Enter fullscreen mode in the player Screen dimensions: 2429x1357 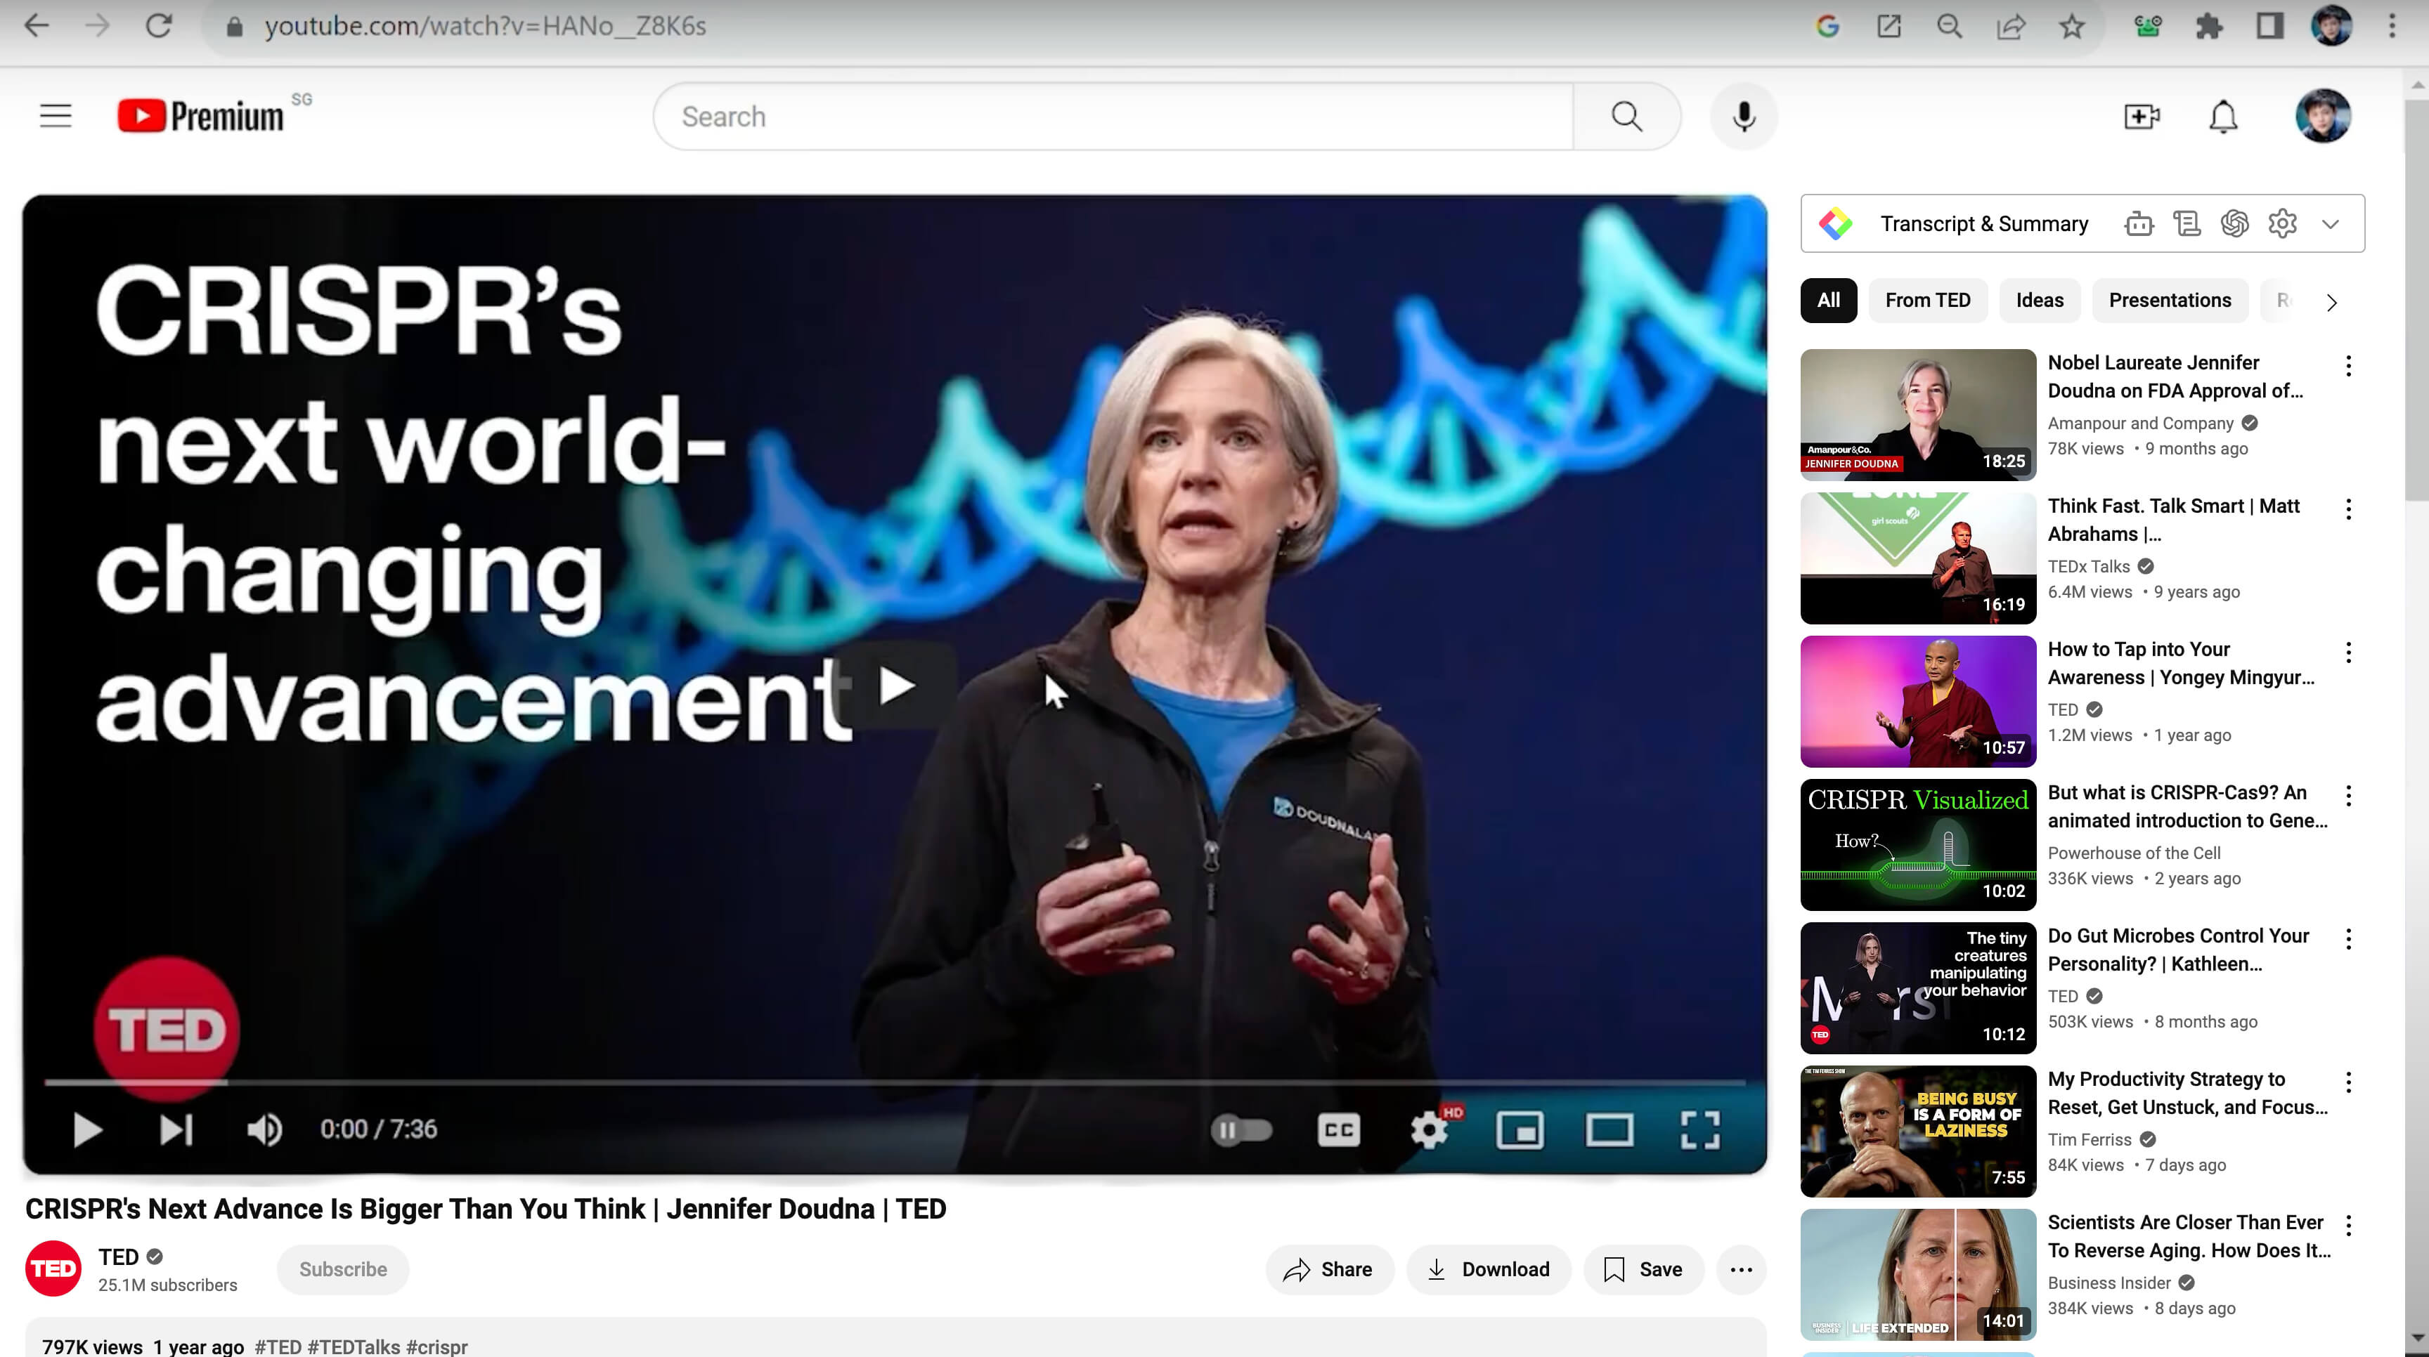click(1699, 1129)
